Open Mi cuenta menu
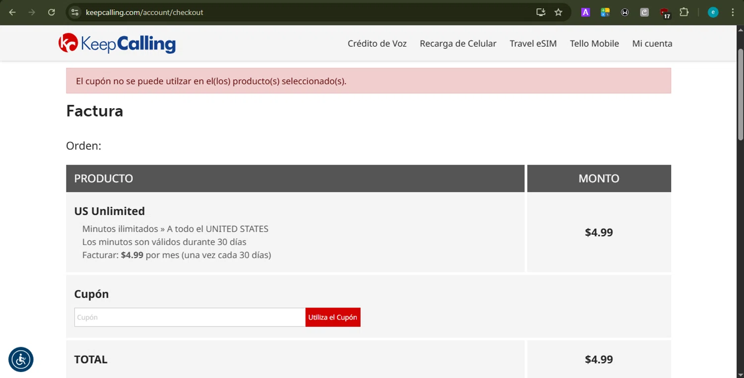This screenshot has width=744, height=378. coord(652,44)
